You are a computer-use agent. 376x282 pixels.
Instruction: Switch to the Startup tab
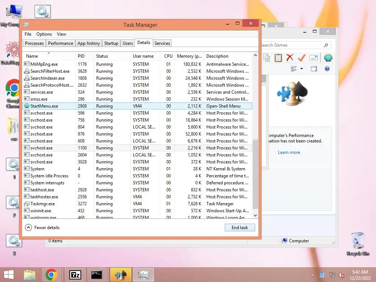tap(111, 43)
